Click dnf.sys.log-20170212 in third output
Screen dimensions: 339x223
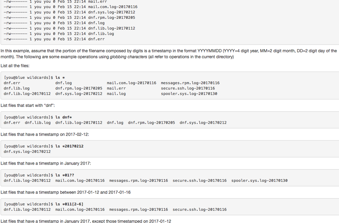pos(28,151)
